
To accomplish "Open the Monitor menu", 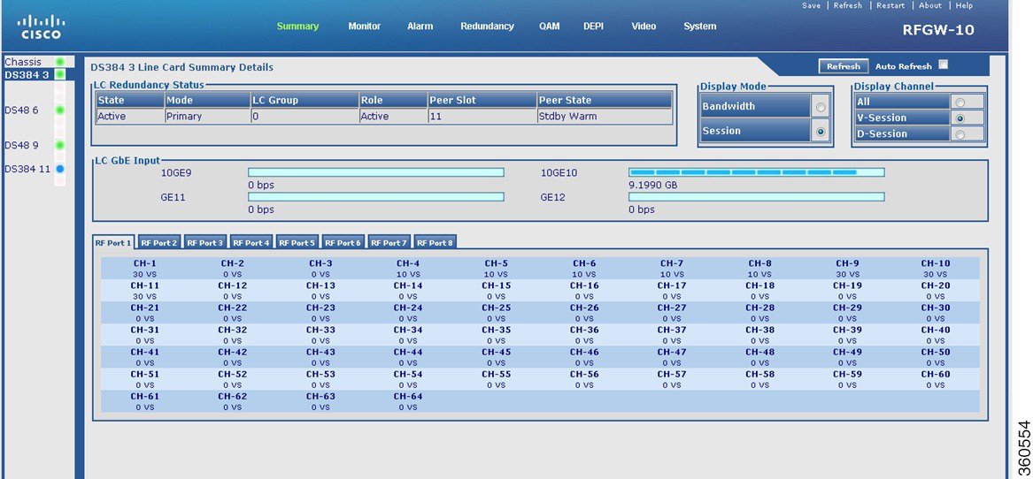I will click(x=365, y=27).
